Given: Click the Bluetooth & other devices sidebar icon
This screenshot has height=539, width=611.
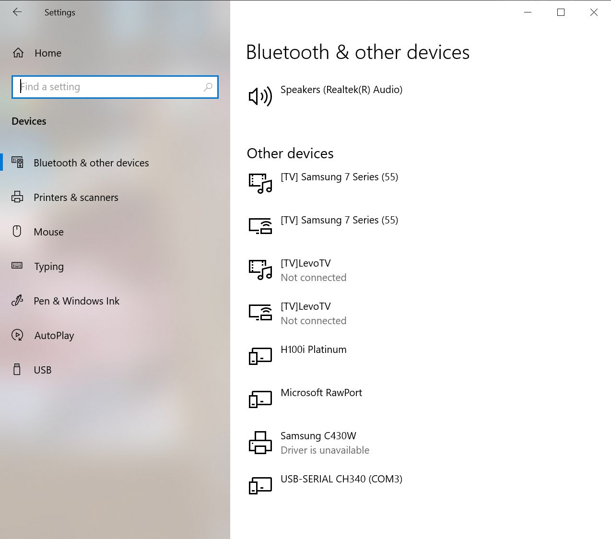Looking at the screenshot, I should (17, 163).
